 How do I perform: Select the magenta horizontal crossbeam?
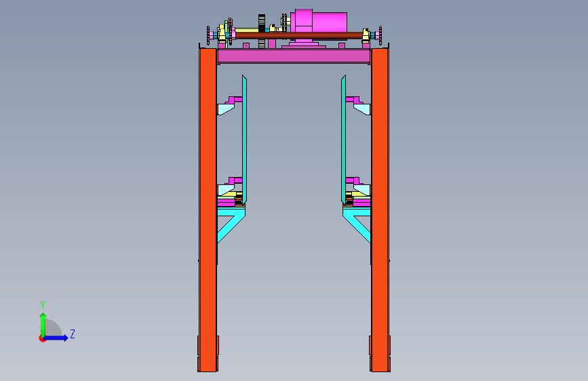pos(294,56)
